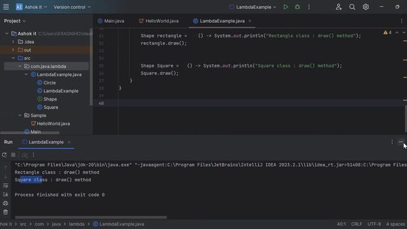Click the down arrow in the console gutter

[x=6, y=177]
